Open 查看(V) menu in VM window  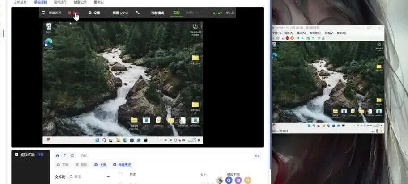pyautogui.click(x=329, y=33)
